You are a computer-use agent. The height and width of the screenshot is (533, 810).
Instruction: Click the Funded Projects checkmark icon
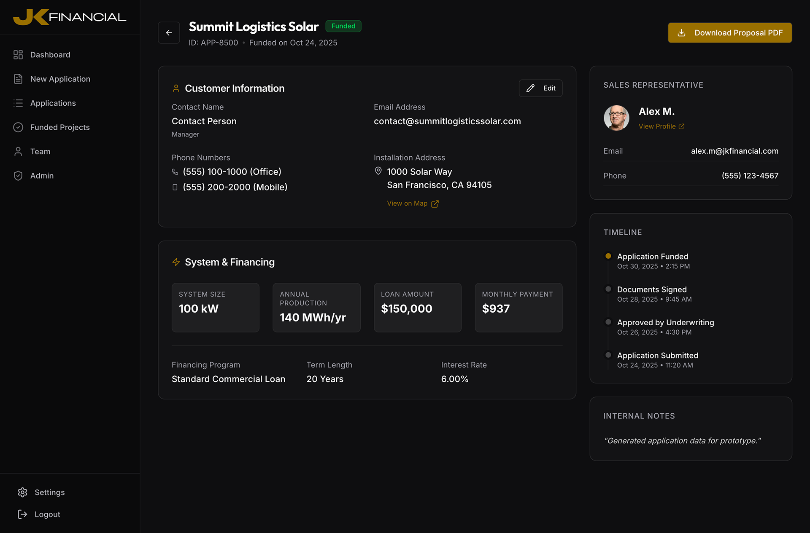pos(18,127)
